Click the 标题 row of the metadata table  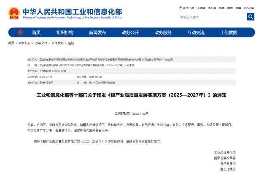click(132, 65)
